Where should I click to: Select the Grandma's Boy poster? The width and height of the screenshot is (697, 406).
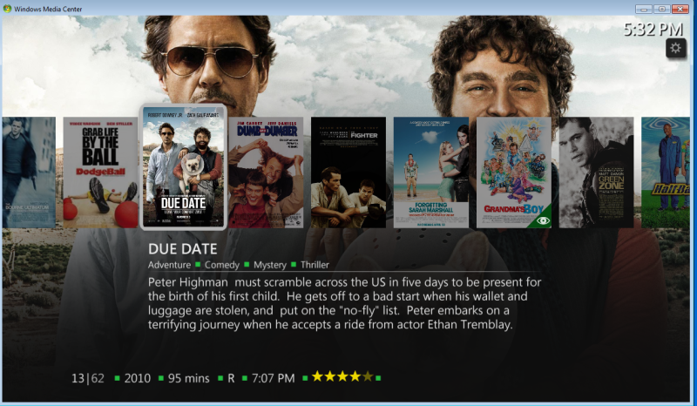pos(514,173)
